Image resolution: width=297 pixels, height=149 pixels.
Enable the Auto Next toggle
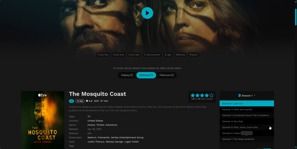coord(118,55)
